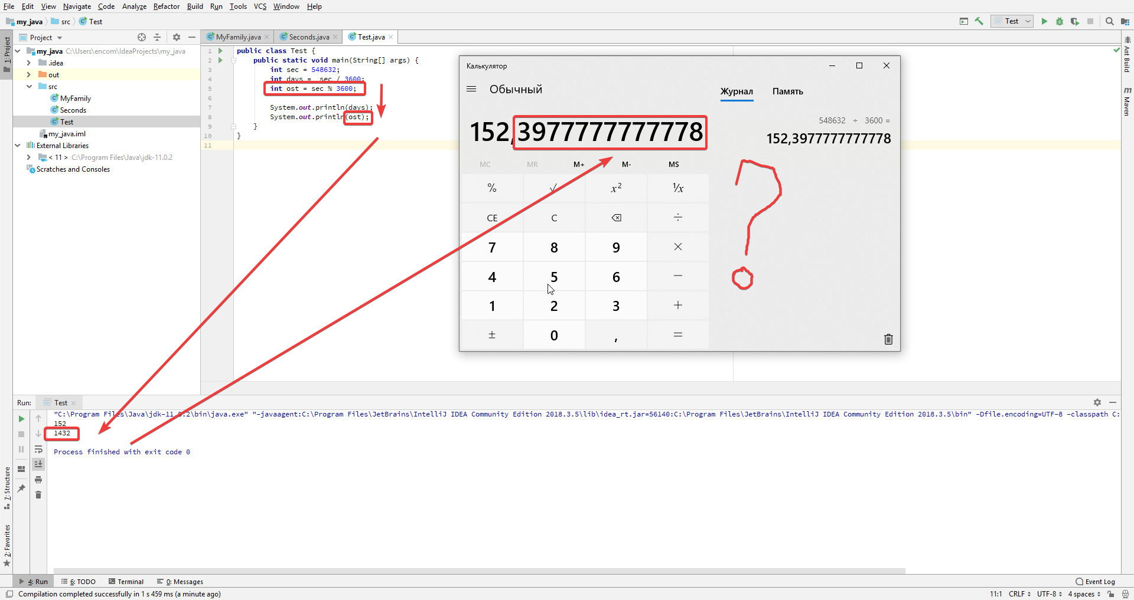Screen dimensions: 1134x600
Task: Open the Navigate menu
Action: [77, 6]
